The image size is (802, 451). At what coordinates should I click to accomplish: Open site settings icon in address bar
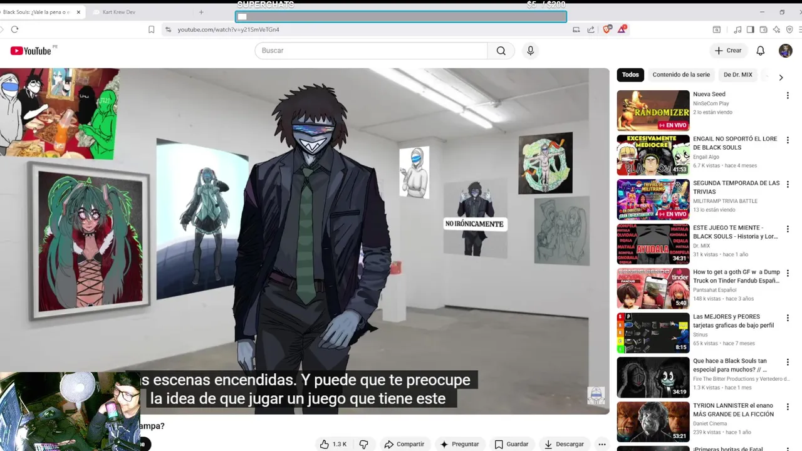[x=168, y=29]
